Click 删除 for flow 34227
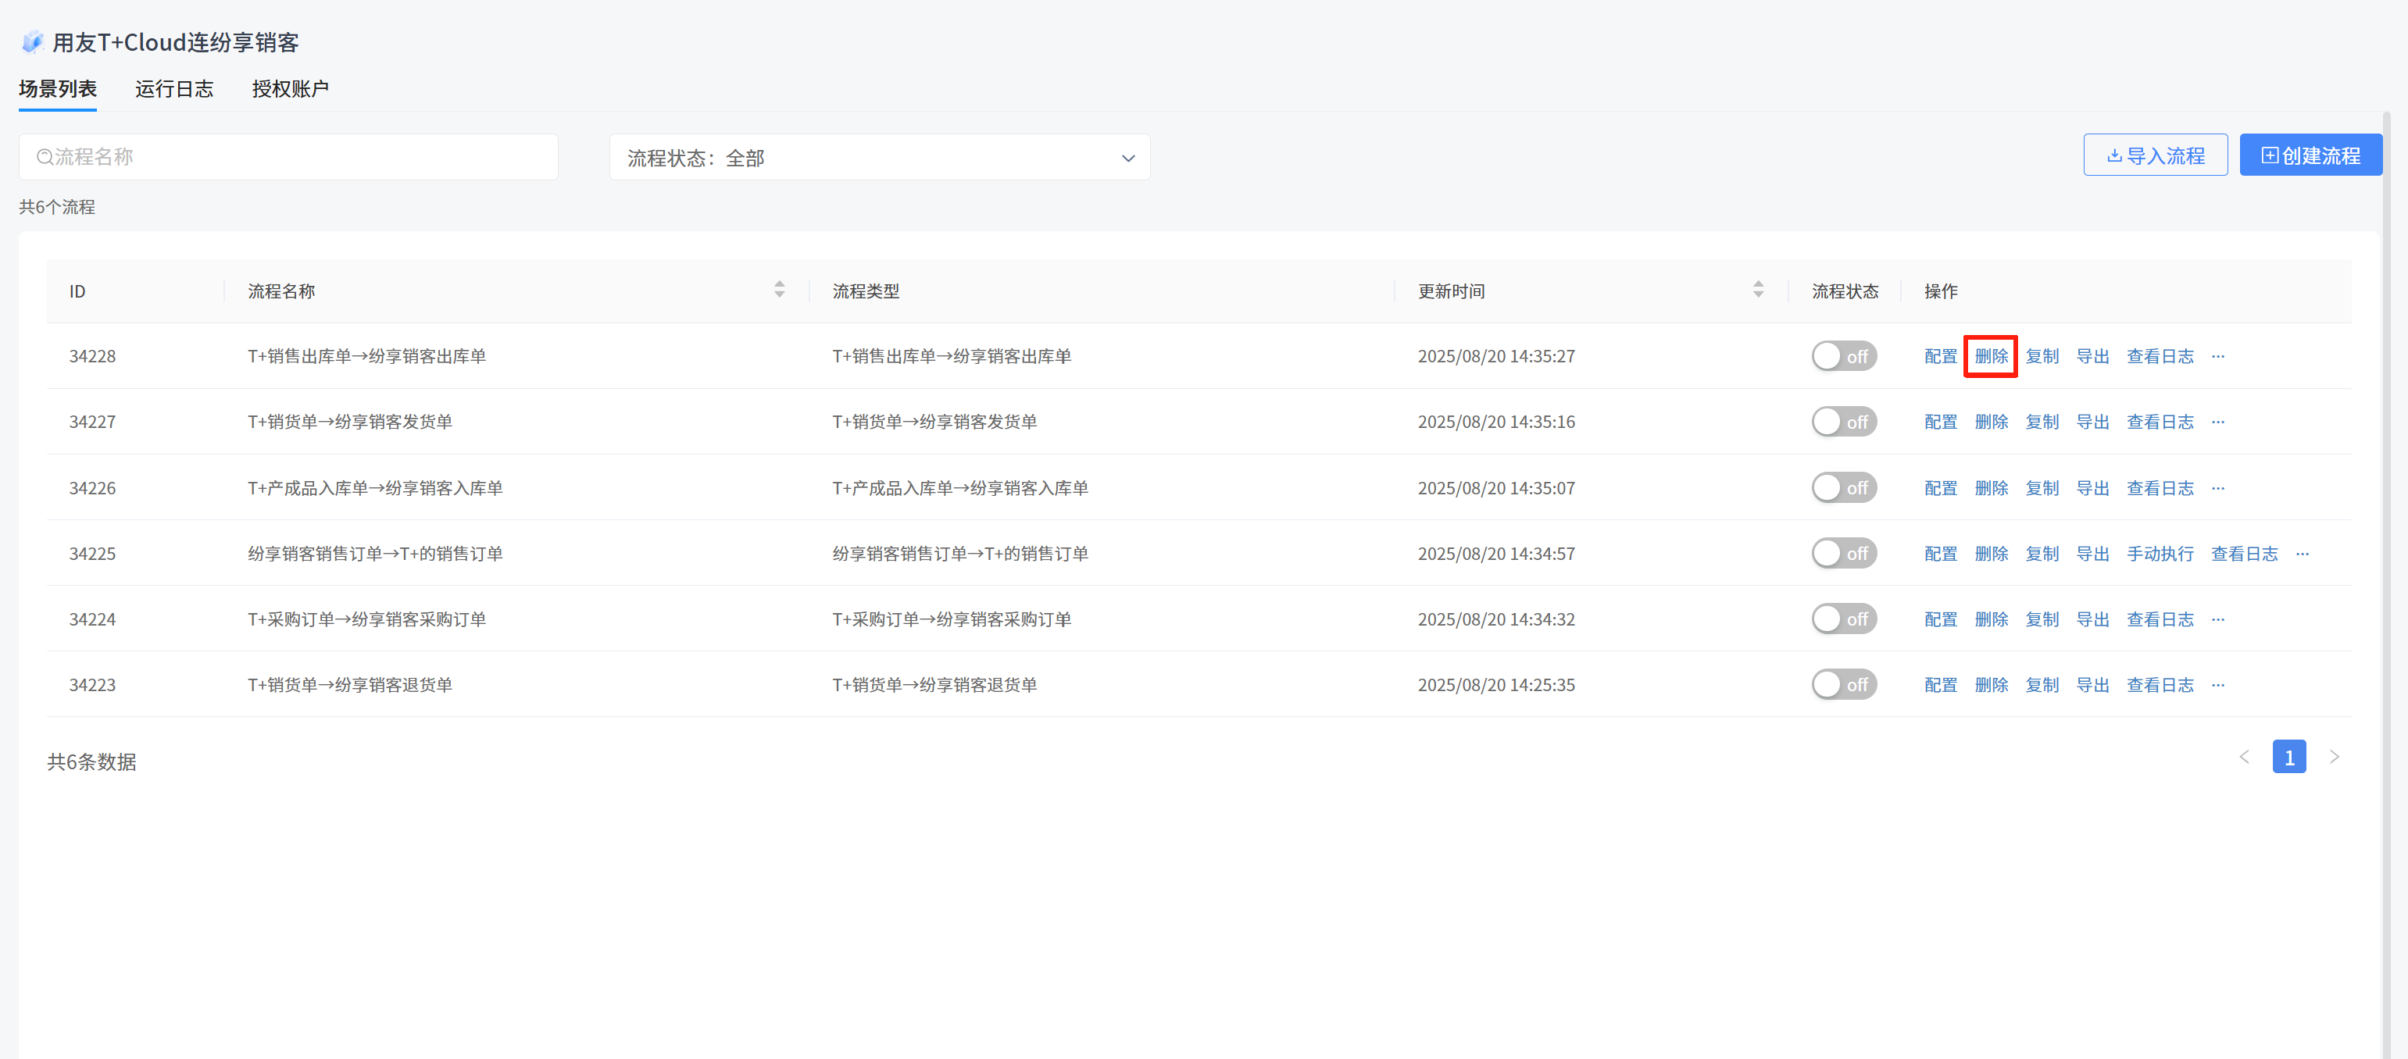 (x=1991, y=422)
